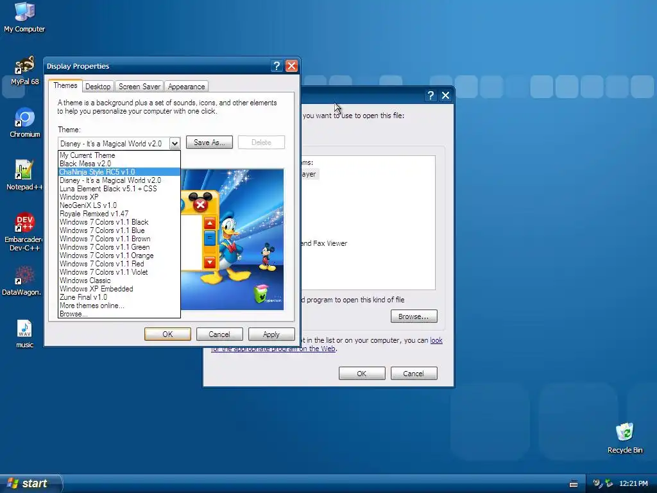Select the music WAV file icon

[x=24, y=334]
